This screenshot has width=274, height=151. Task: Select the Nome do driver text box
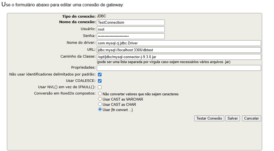tap(179, 43)
